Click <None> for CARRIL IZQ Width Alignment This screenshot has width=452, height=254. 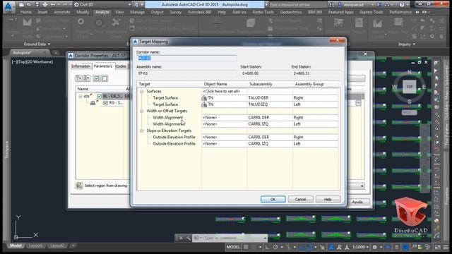224,124
